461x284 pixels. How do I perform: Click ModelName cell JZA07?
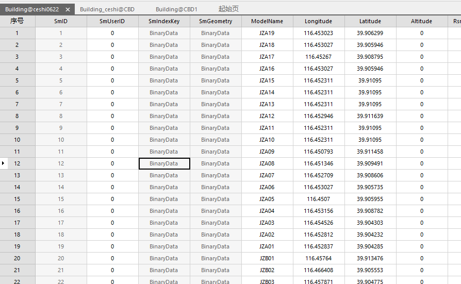[x=267, y=175]
